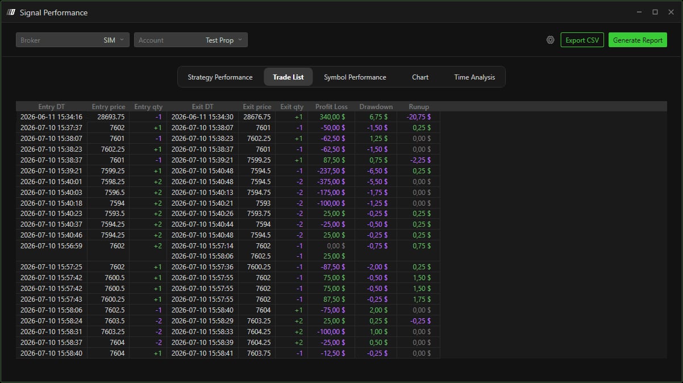Click entry date 2026-07-10 15:39:21
This screenshot has height=383, width=683.
(52, 170)
